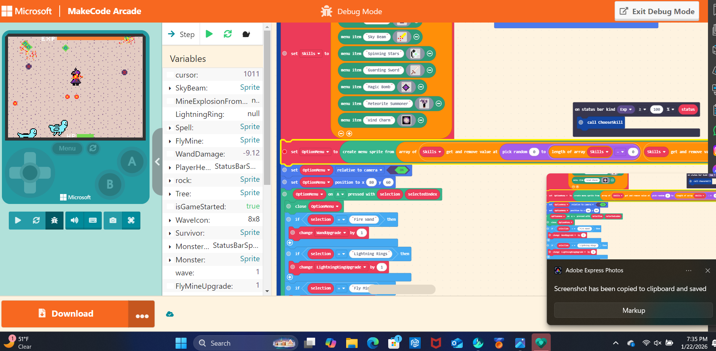The image size is (716, 351).
Task: Exit Debug Mode
Action: click(x=657, y=11)
